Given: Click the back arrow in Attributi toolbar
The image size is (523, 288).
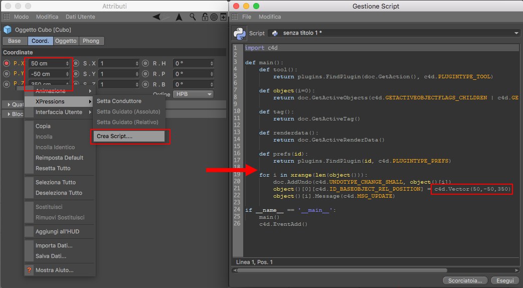Looking at the screenshot, I should coord(157,17).
